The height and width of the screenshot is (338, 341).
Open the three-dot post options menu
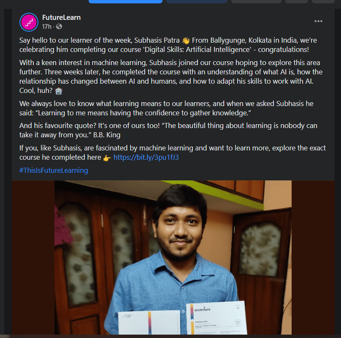(318, 21)
